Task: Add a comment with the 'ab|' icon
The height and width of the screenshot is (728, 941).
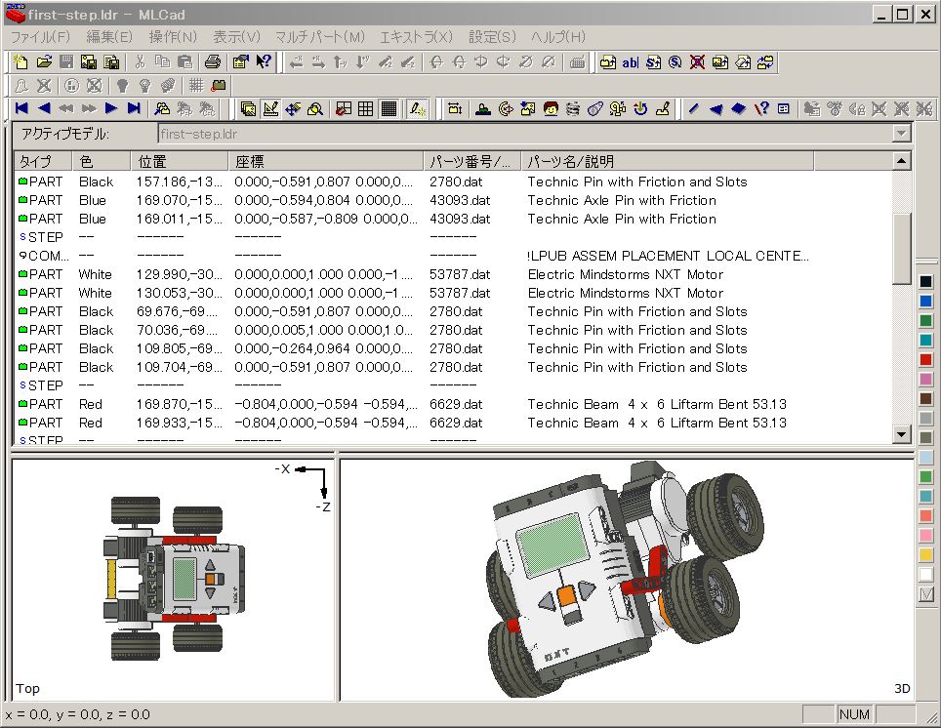Action: tap(631, 61)
